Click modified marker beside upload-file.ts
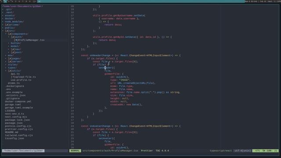 13,77
